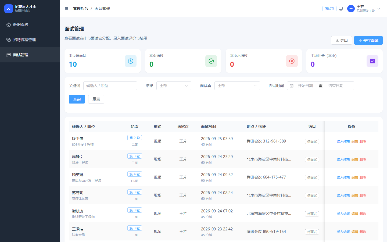Viewport: 387px width, 242px height.
Task: Click 录入结果 for candidate 段平倩
Action: pos(343,141)
